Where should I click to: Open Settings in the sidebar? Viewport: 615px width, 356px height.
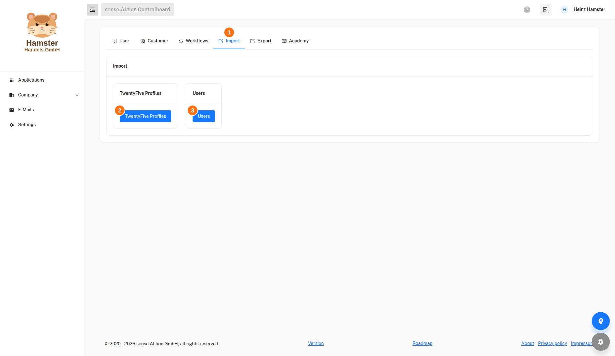[x=42, y=125]
